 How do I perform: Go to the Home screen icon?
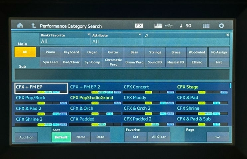tap(20, 25)
